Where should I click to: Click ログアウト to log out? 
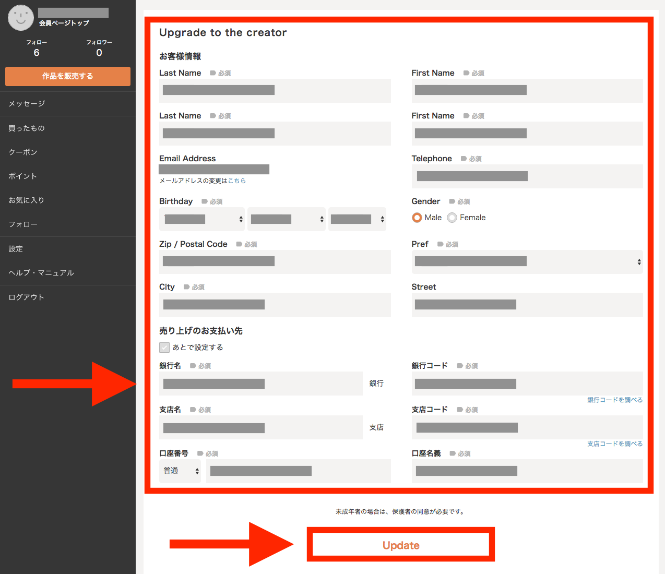[x=27, y=297]
